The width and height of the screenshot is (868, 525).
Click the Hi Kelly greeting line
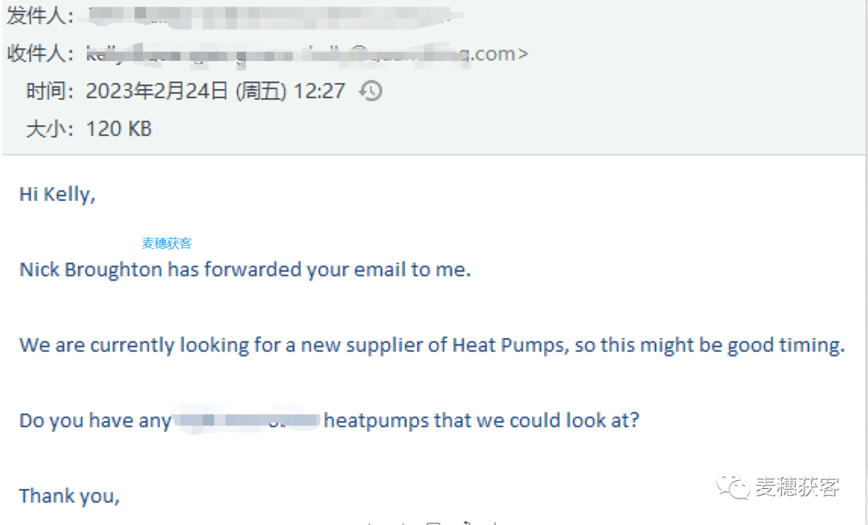58,194
